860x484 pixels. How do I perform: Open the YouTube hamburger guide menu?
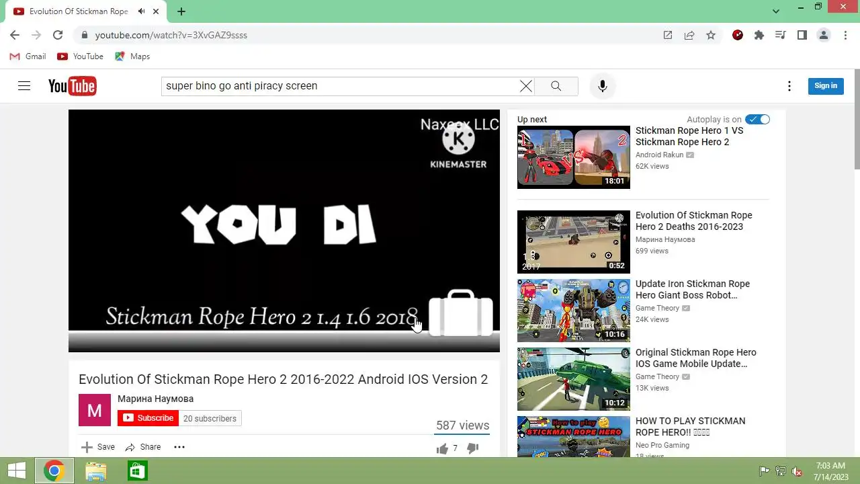pyautogui.click(x=24, y=86)
